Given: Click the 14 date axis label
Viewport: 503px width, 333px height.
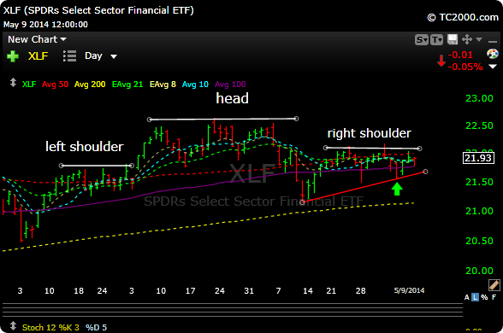Looking at the screenshot, I should click(x=308, y=290).
